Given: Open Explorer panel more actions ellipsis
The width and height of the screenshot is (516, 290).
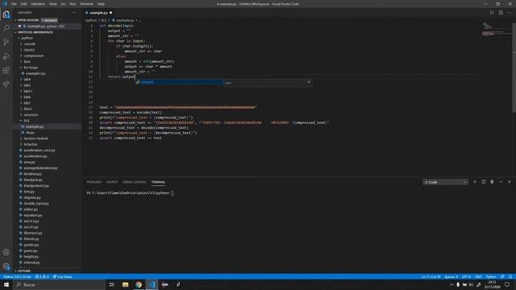Looking at the screenshot, I should (74, 13).
